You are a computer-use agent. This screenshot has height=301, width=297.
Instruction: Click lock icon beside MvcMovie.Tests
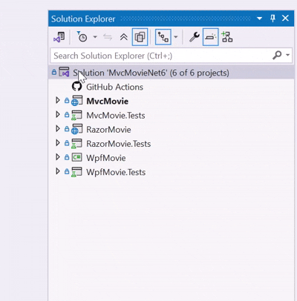[67, 115]
